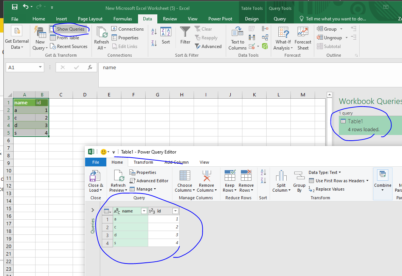This screenshot has height=276, width=402.
Task: Open the Ungroup dropdown in Outline
Action: pos(346,38)
